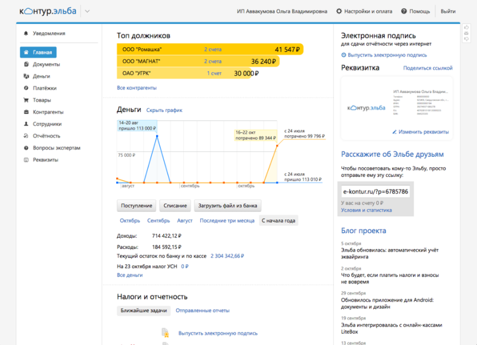
Task: Open blog post about онлайн-кассами LiteBox
Action: click(x=392, y=328)
